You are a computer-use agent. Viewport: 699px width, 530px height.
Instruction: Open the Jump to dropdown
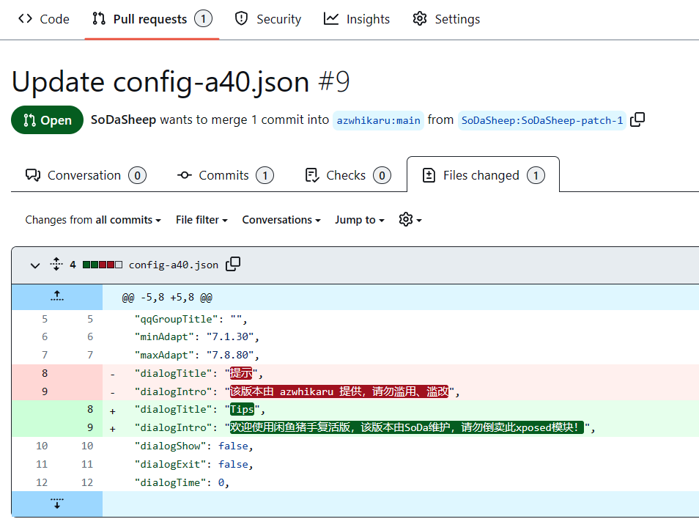[x=359, y=220]
